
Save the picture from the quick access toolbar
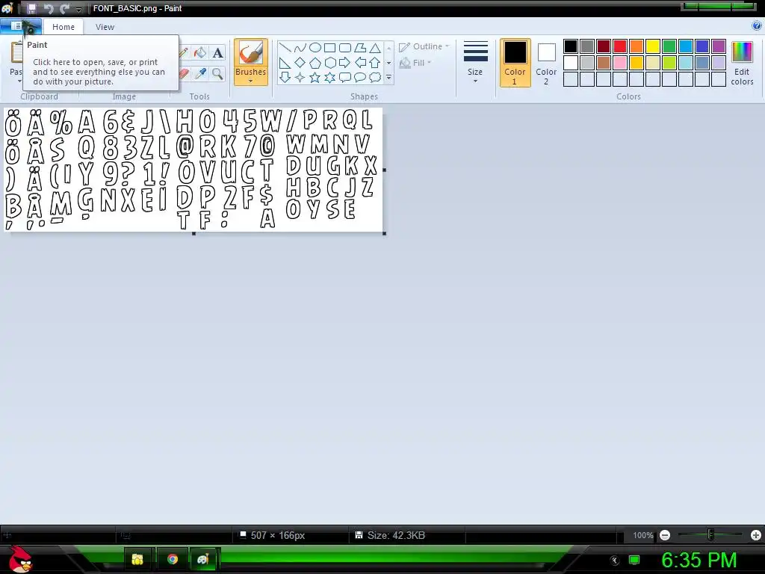coord(31,8)
